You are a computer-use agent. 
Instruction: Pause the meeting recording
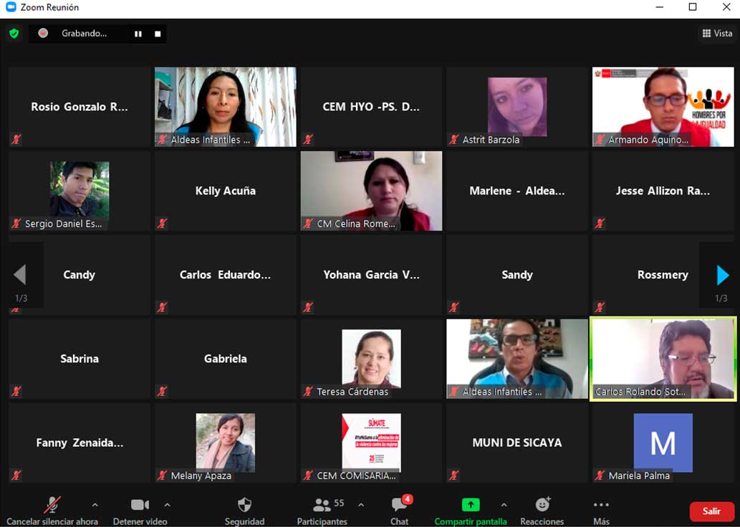138,34
